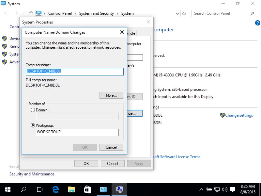Viewport: 261px width, 196px height.
Task: Go to Control Panel in the breadcrumb
Action: click(x=60, y=13)
